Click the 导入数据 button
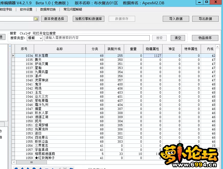This screenshot has height=169, width=223. point(176,19)
